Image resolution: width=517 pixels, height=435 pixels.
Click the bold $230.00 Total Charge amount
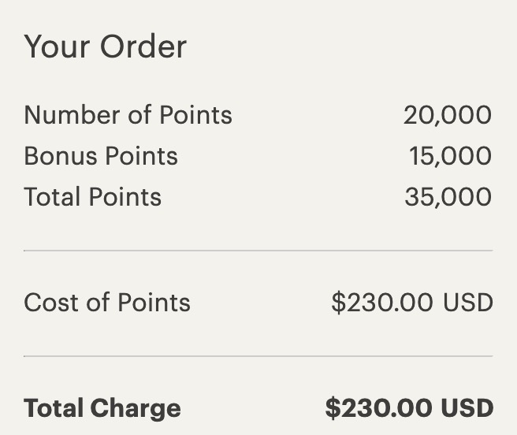[378, 408]
